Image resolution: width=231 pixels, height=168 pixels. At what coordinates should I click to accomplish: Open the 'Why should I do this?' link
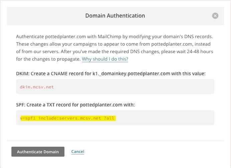105,59
